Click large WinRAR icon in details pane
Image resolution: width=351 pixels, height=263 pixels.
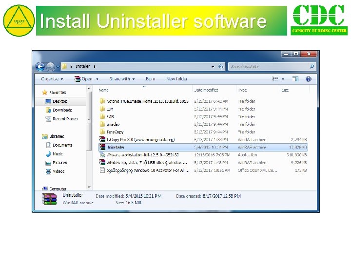[x=49, y=199]
